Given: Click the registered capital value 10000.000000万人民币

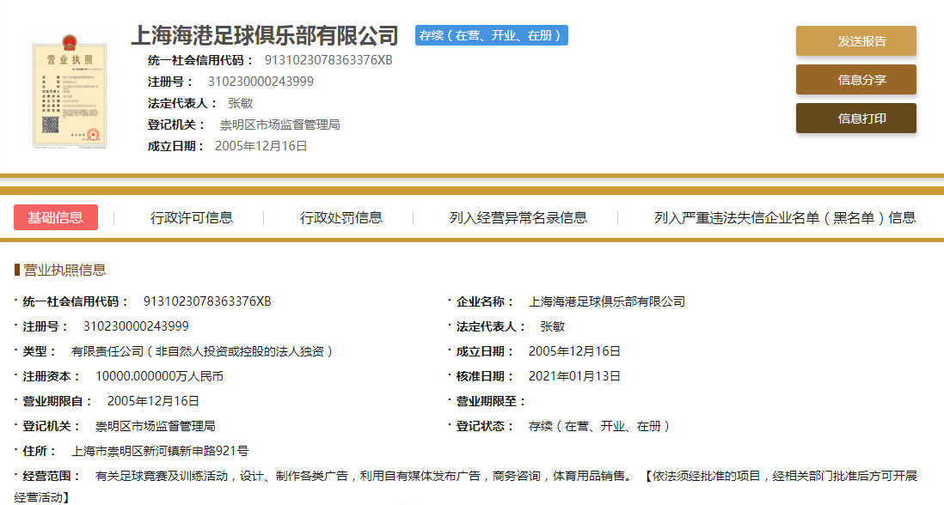Looking at the screenshot, I should [159, 376].
